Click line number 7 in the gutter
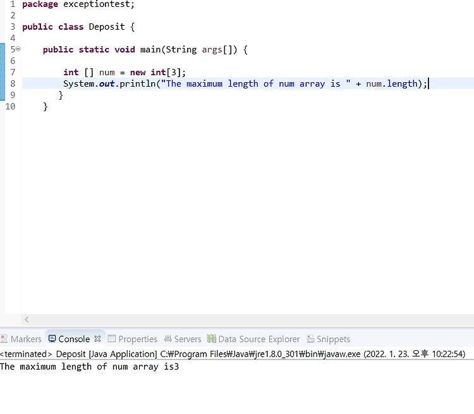Screen dimensions: 474x414 pos(13,72)
